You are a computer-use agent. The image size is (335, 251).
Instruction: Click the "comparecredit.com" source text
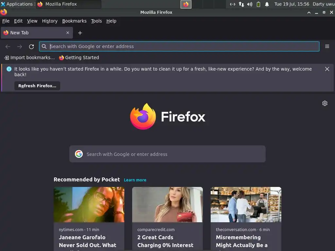point(156,230)
